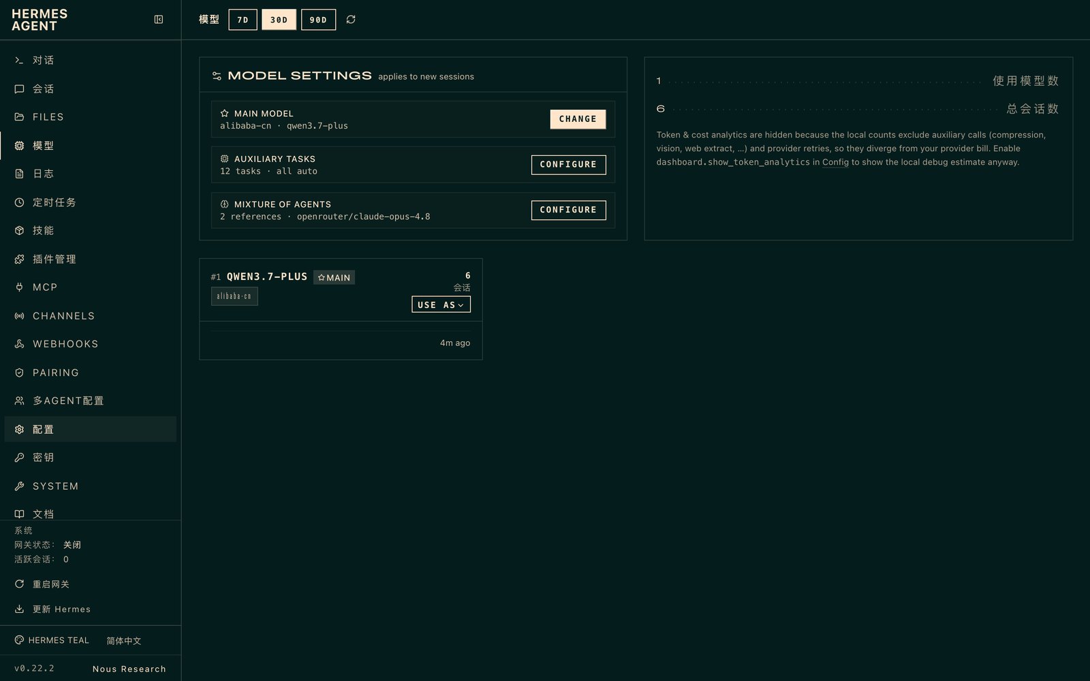Image resolution: width=1090 pixels, height=681 pixels.
Task: Open the FILES folder icon
Action: click(x=19, y=117)
